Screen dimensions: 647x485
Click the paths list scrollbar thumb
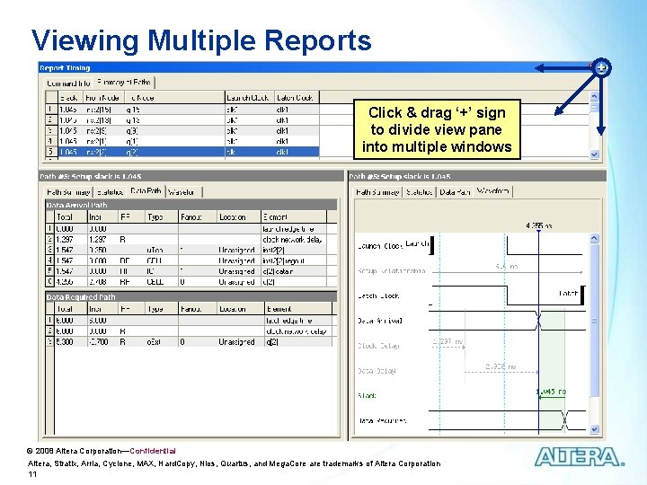point(594,107)
